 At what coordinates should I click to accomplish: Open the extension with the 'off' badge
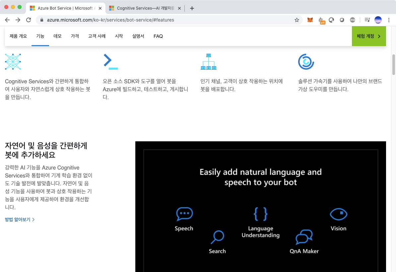point(321,21)
